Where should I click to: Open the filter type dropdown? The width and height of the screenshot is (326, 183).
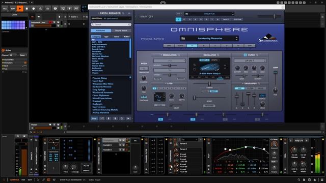tap(250, 61)
